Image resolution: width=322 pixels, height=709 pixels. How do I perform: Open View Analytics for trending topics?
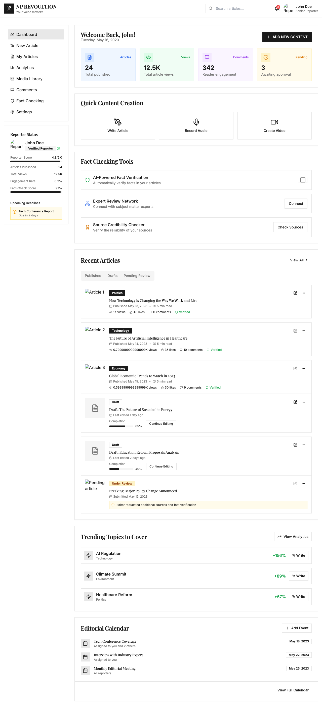tap(293, 537)
